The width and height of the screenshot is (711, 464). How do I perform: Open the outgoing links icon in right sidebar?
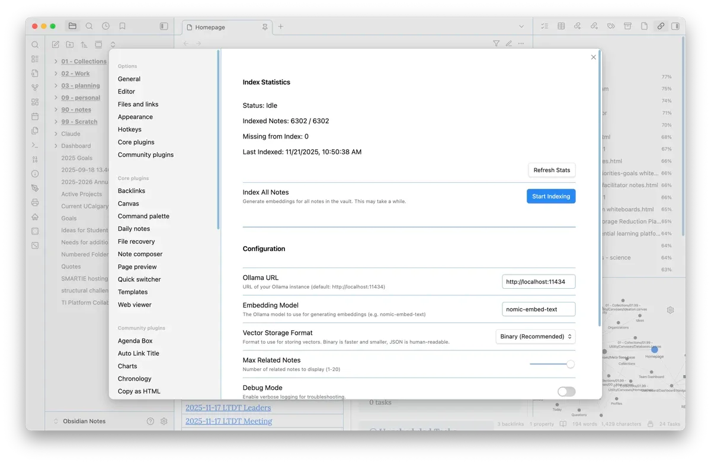coord(594,26)
